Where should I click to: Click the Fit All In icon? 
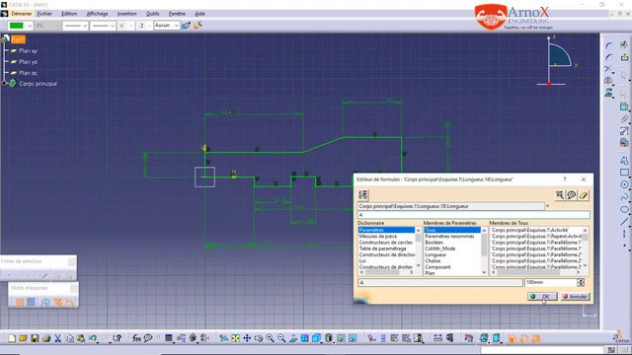[x=235, y=338]
